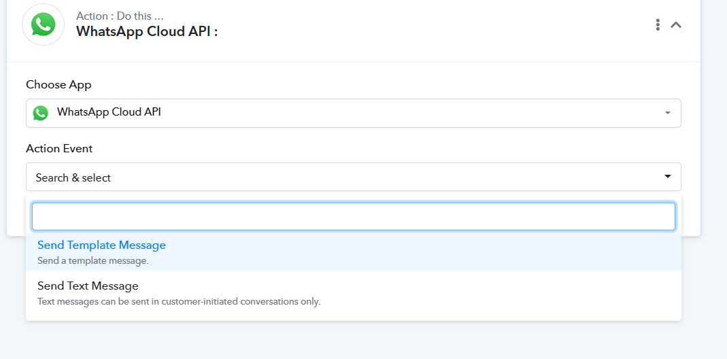Focus the action event search input

coord(354,216)
